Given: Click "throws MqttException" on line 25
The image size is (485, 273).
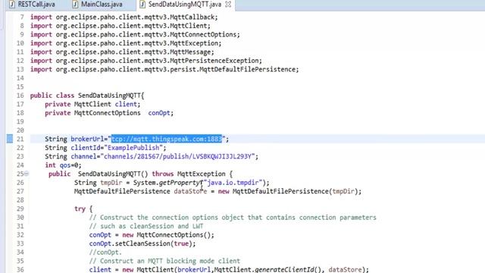Looking at the screenshot, I should 189,174.
